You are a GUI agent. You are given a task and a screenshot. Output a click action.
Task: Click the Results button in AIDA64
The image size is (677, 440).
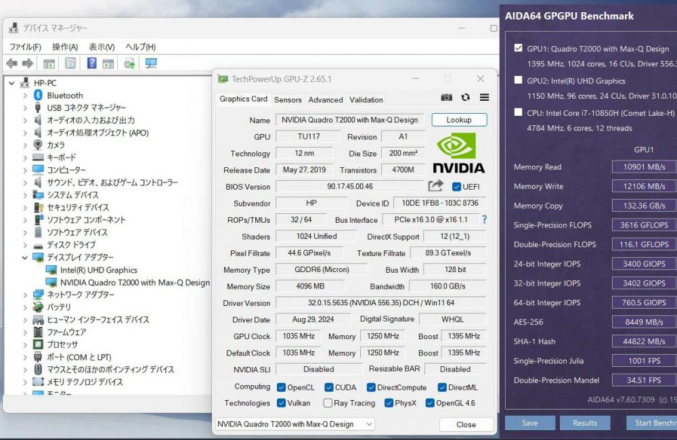585,423
